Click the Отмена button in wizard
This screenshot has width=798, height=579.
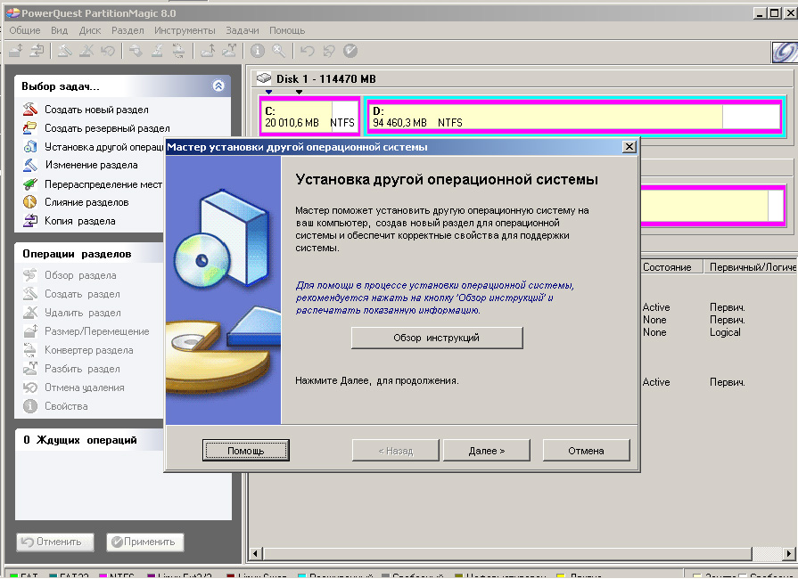[x=587, y=451]
